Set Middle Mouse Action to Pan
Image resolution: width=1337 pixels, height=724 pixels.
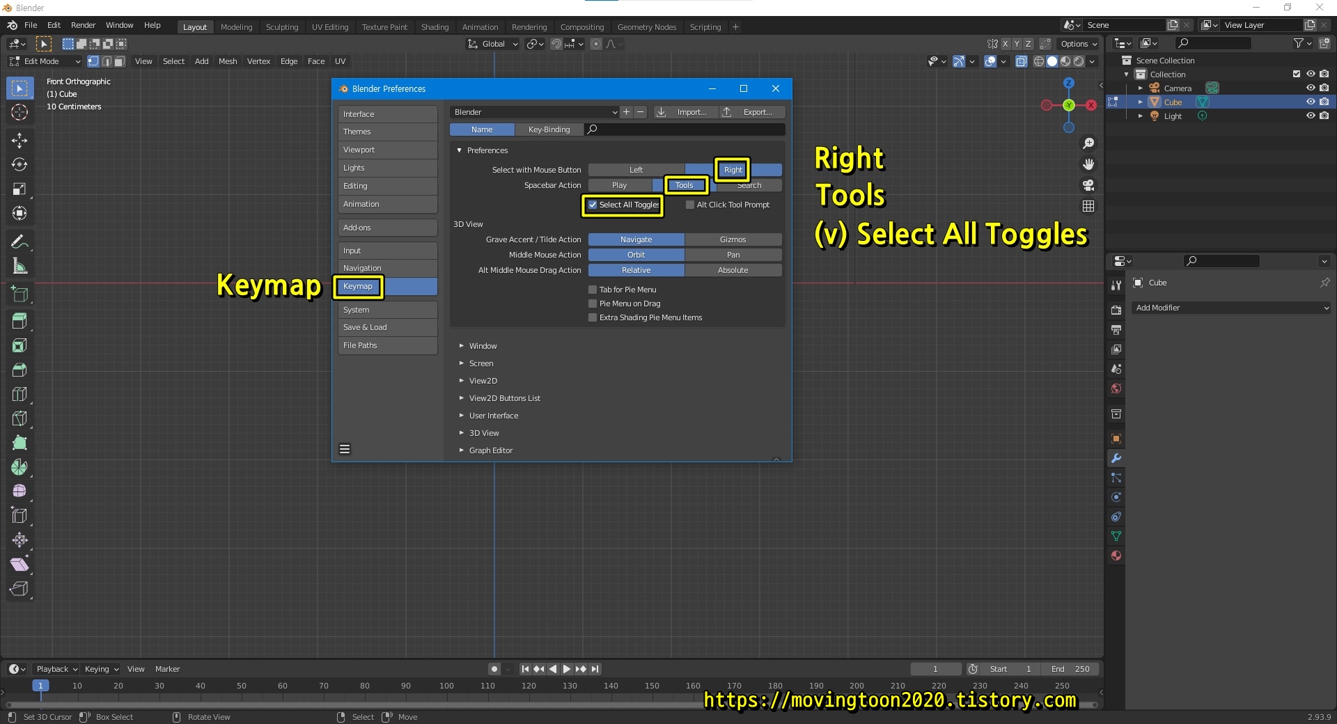pos(733,255)
